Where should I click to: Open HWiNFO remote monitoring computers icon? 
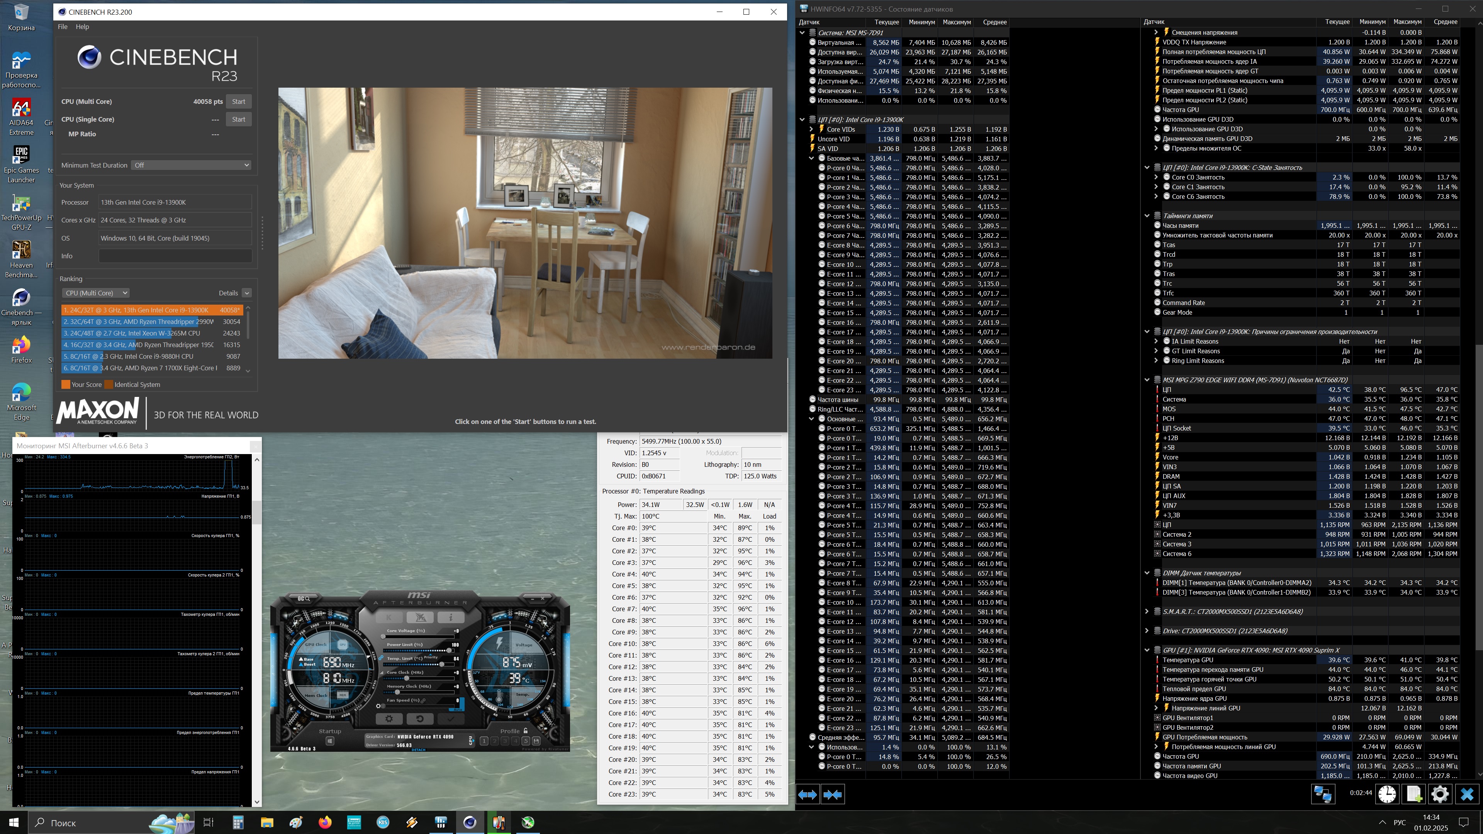[1322, 794]
